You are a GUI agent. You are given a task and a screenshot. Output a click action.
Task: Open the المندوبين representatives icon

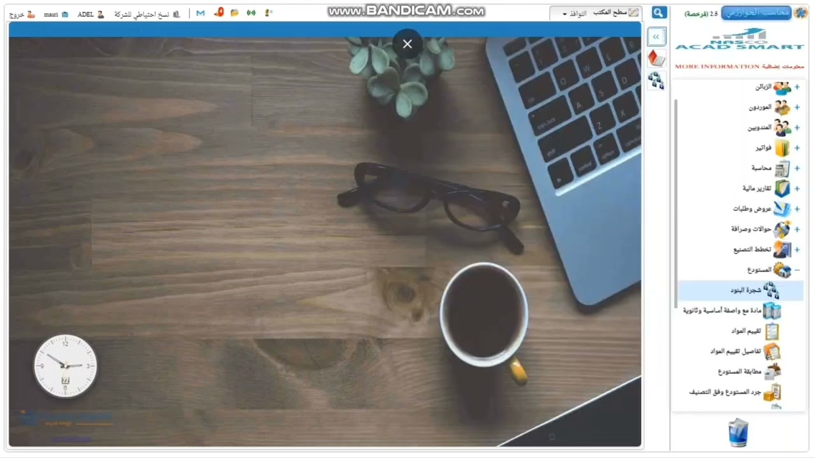(782, 128)
